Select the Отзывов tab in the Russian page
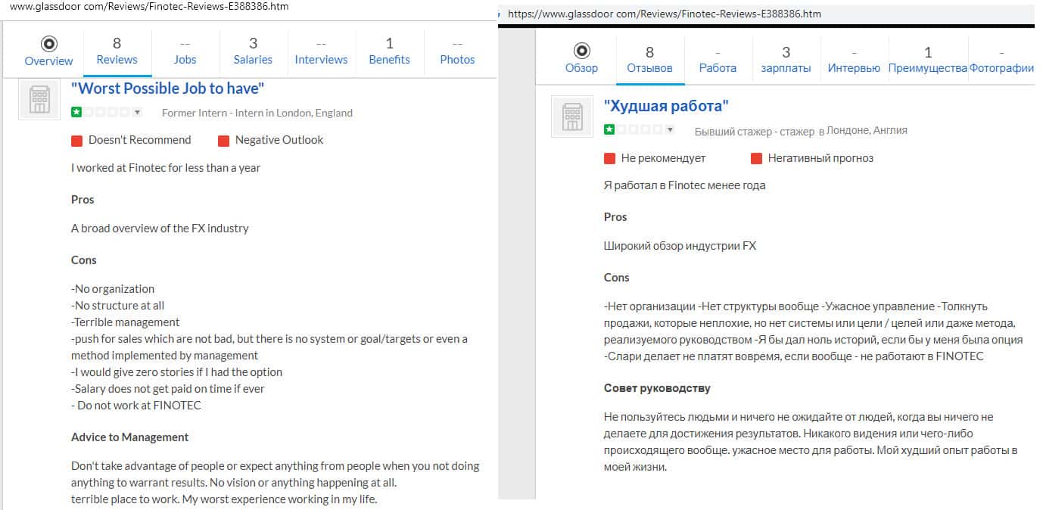Screen dimensions: 1043x510 pyautogui.click(x=649, y=60)
